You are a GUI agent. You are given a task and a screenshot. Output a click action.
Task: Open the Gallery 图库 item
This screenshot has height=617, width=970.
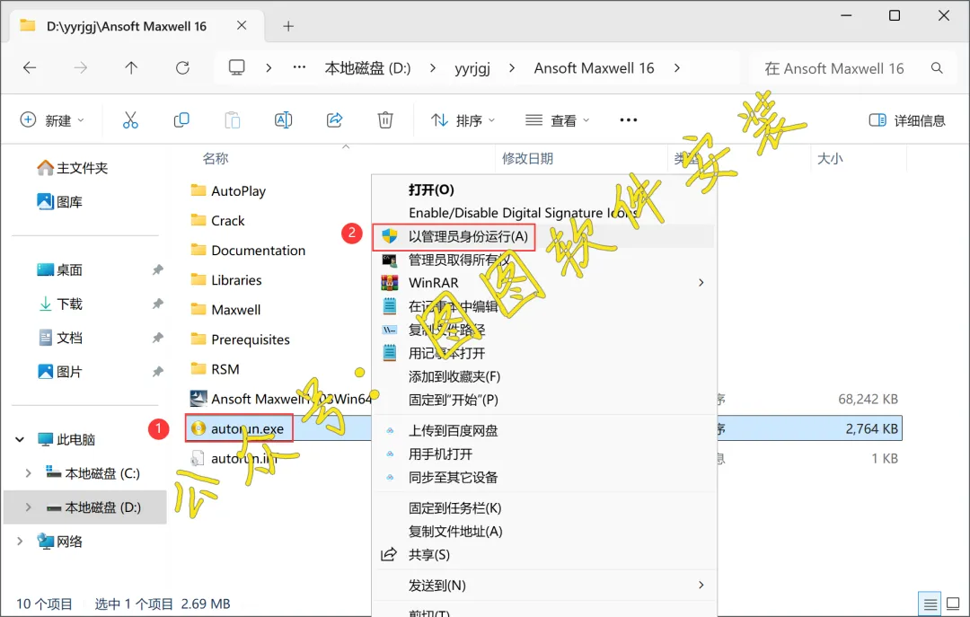coord(60,202)
